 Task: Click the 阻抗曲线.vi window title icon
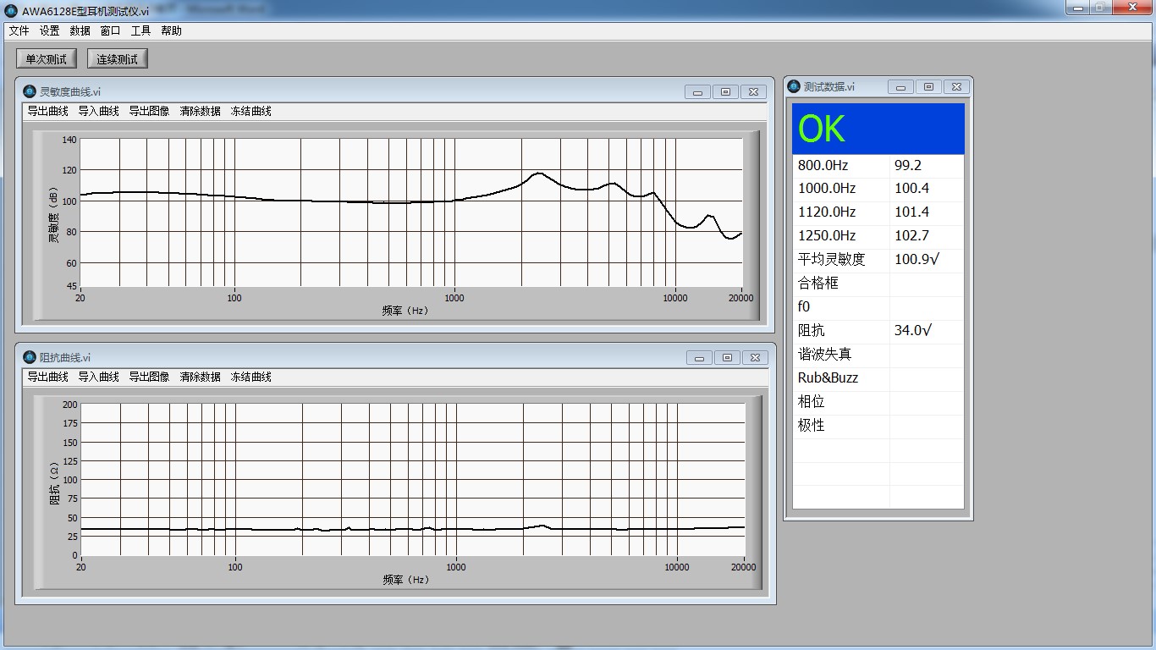[30, 357]
